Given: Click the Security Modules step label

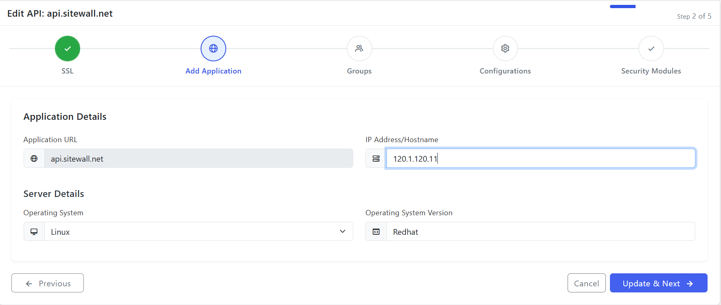Looking at the screenshot, I should click(651, 71).
